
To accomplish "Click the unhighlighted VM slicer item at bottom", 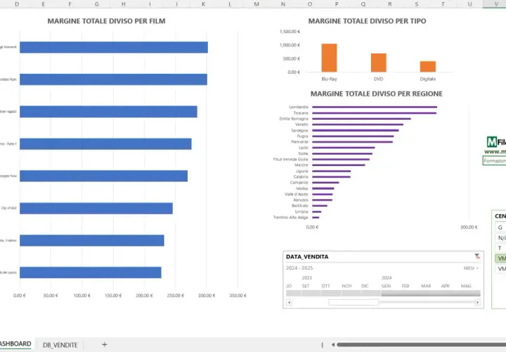I will [x=500, y=269].
